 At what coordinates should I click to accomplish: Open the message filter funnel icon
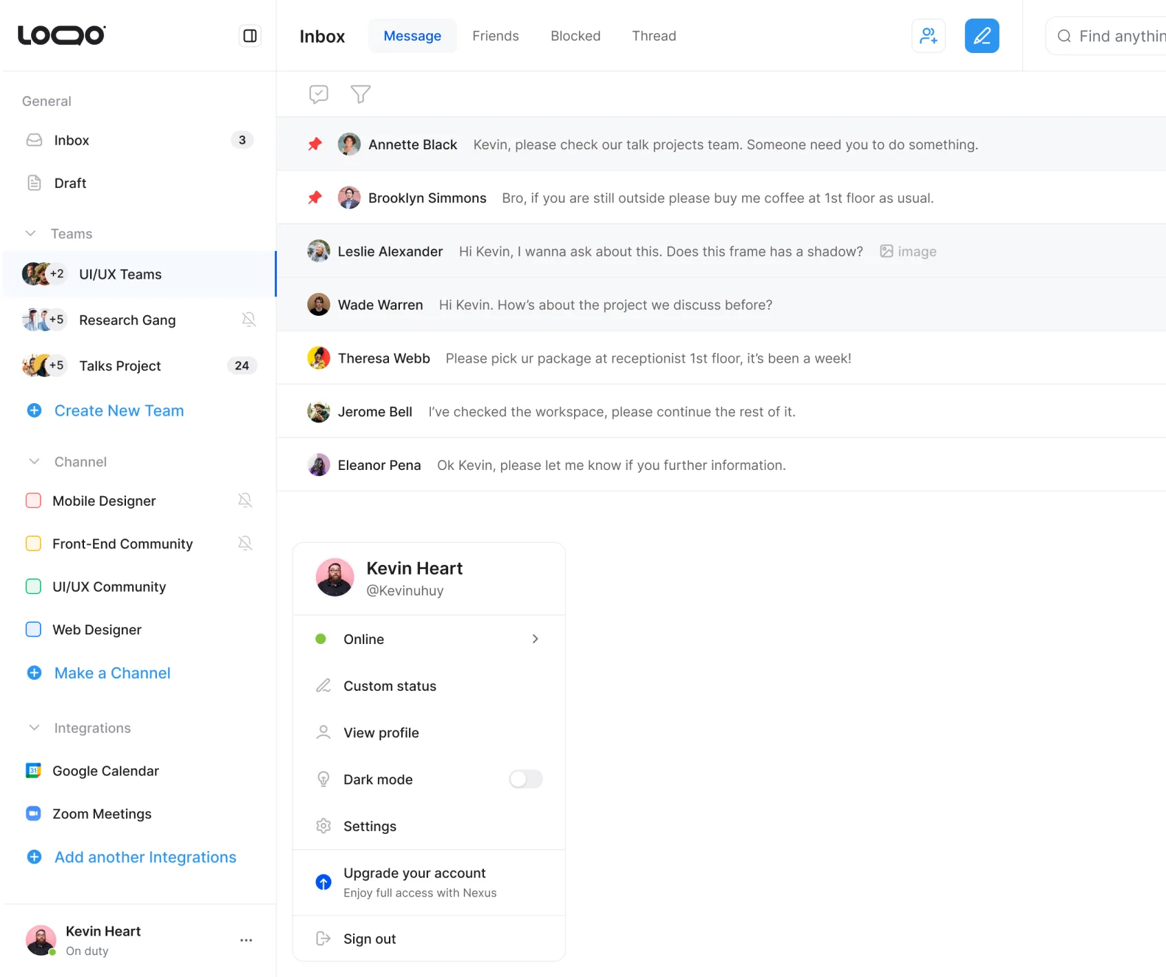[360, 94]
